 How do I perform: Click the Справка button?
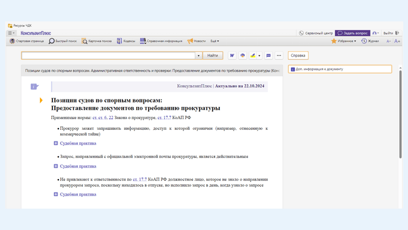pyautogui.click(x=298, y=55)
